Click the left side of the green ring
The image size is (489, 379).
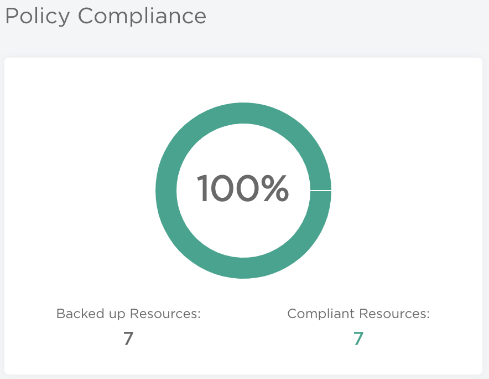point(168,191)
